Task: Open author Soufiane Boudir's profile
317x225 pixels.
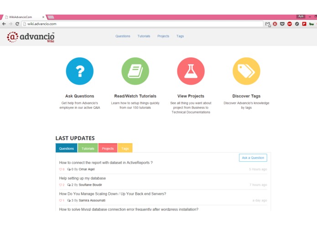Action: (x=90, y=185)
